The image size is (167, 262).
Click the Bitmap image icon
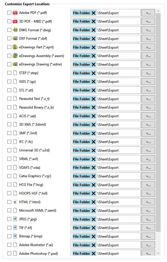tap(15, 236)
